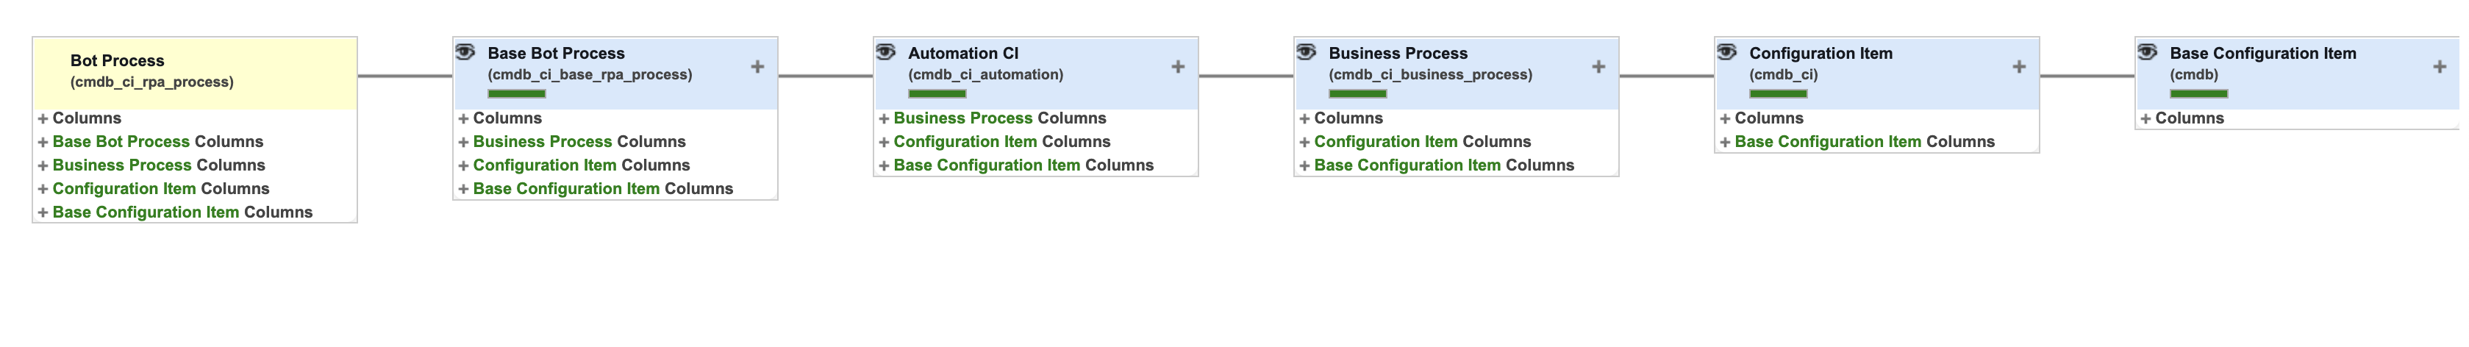Screen dimensions: 2469x347
Task: Click the plus icon on Configuration Item header
Action: point(2020,67)
